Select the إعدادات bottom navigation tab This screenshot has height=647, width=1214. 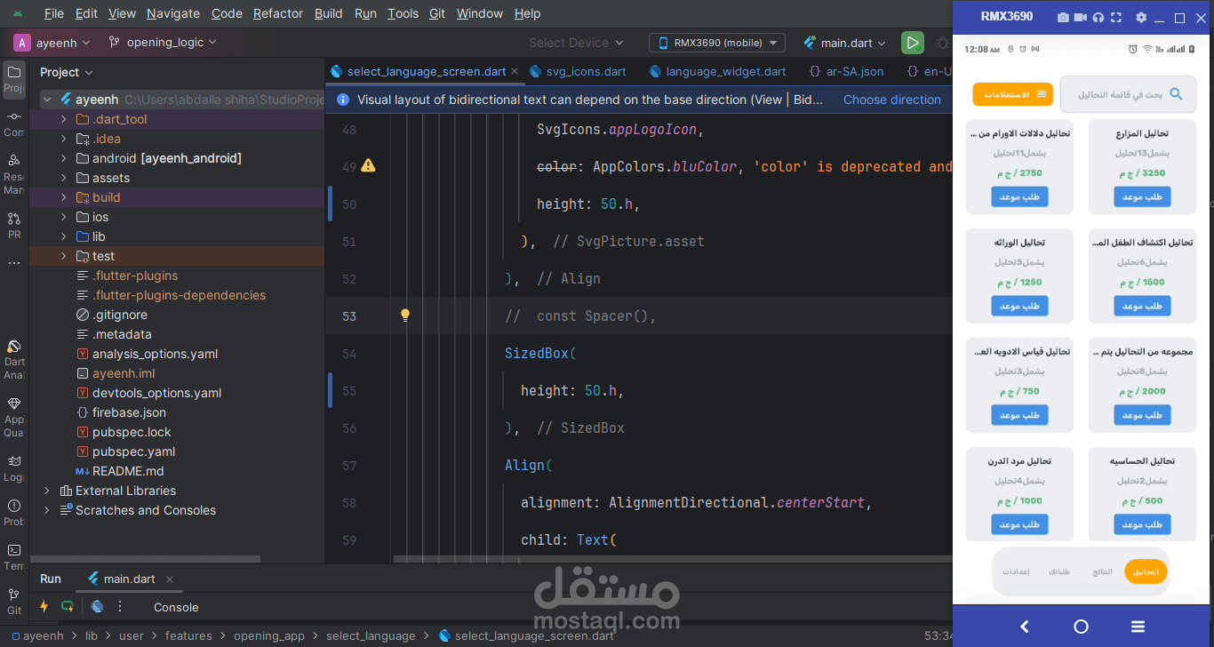(x=1016, y=571)
